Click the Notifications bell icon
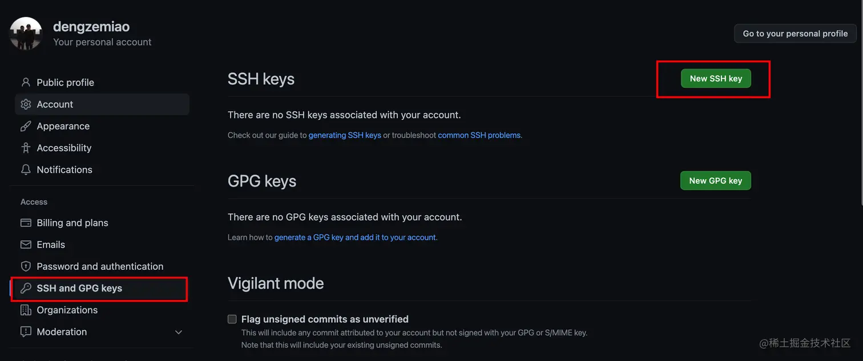863x361 pixels. click(26, 169)
